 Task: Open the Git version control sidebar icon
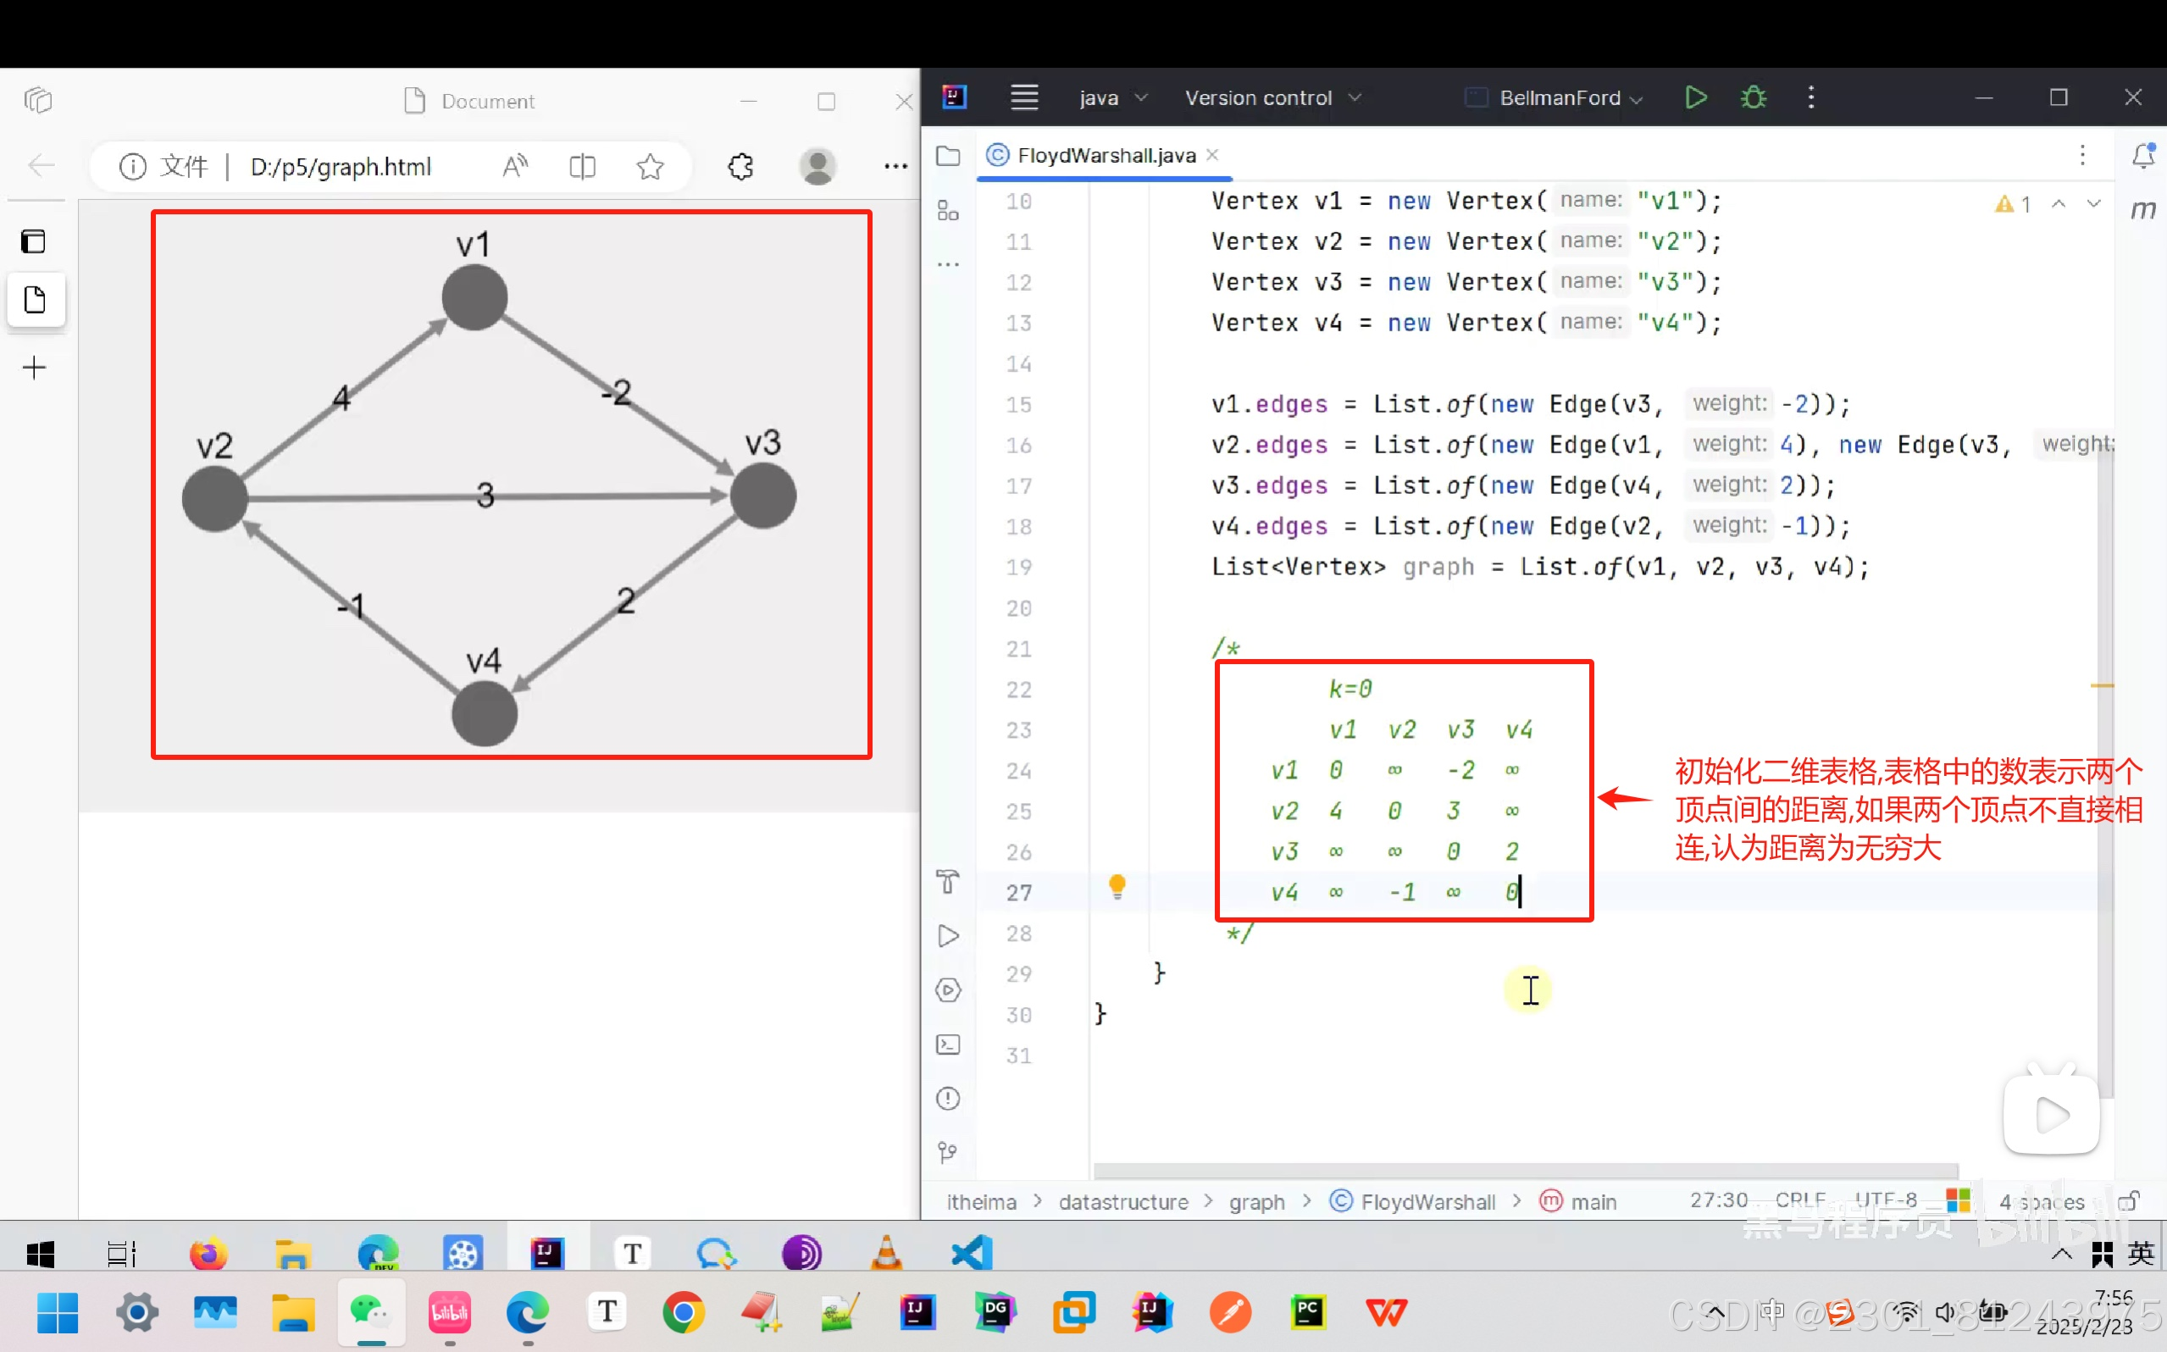coord(948,1153)
